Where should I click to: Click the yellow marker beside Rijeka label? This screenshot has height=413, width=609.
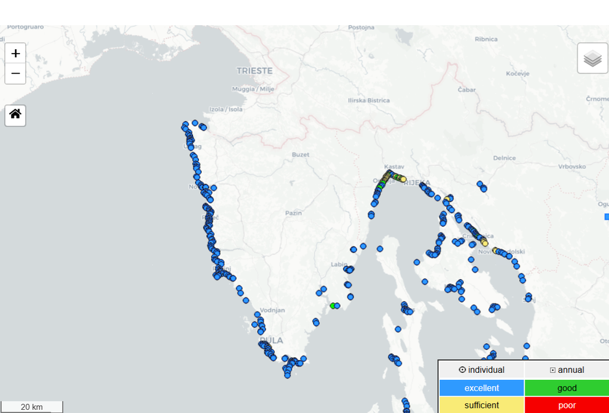coord(403,179)
